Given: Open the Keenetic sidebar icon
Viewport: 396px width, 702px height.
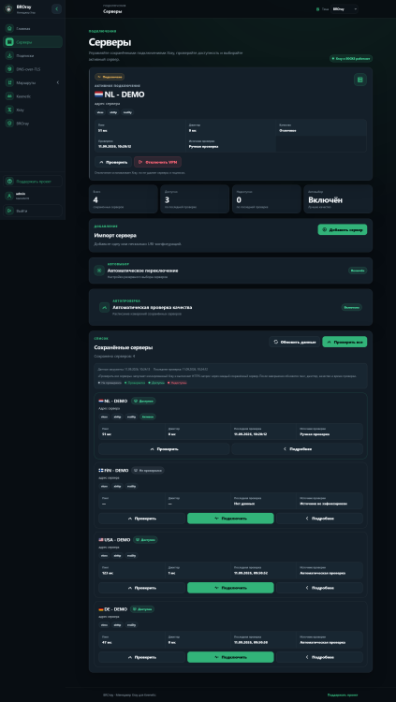Looking at the screenshot, I should coord(9,95).
